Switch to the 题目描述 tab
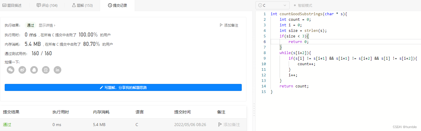This screenshot has height=131, width=421. (x=12, y=5)
